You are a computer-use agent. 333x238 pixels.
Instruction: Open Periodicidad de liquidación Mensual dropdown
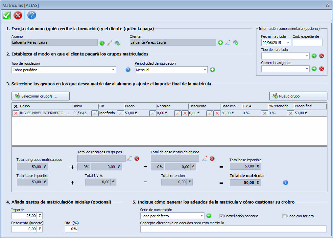click(205, 70)
